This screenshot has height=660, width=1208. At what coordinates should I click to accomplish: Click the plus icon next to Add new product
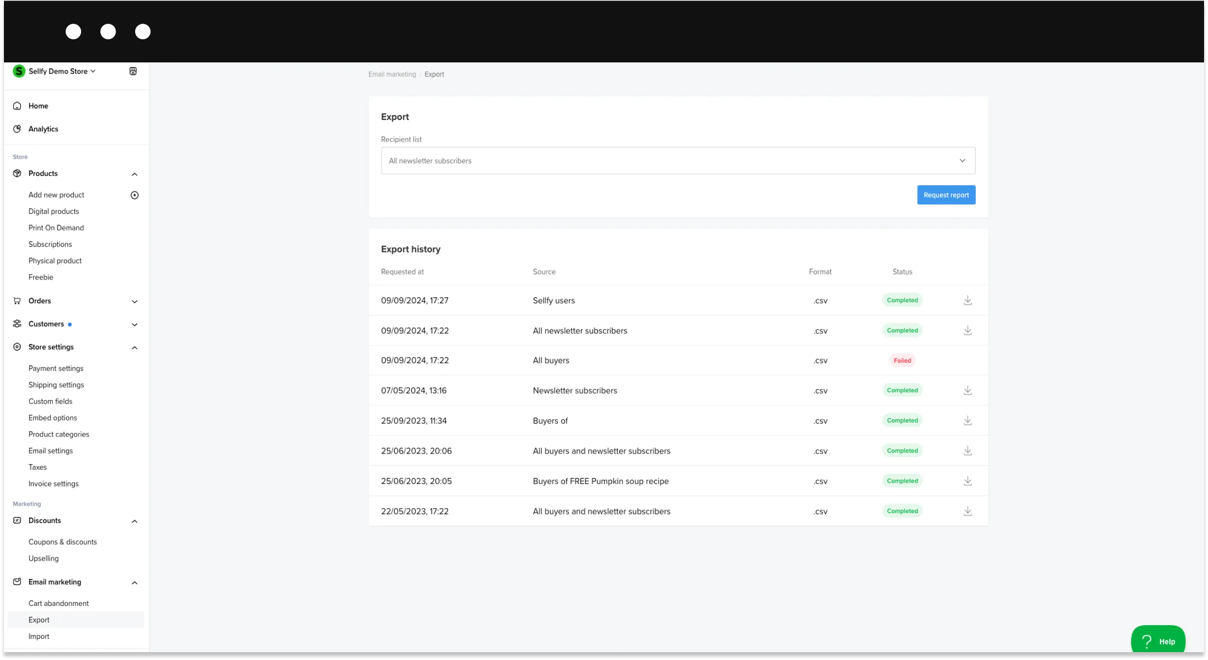tap(135, 195)
